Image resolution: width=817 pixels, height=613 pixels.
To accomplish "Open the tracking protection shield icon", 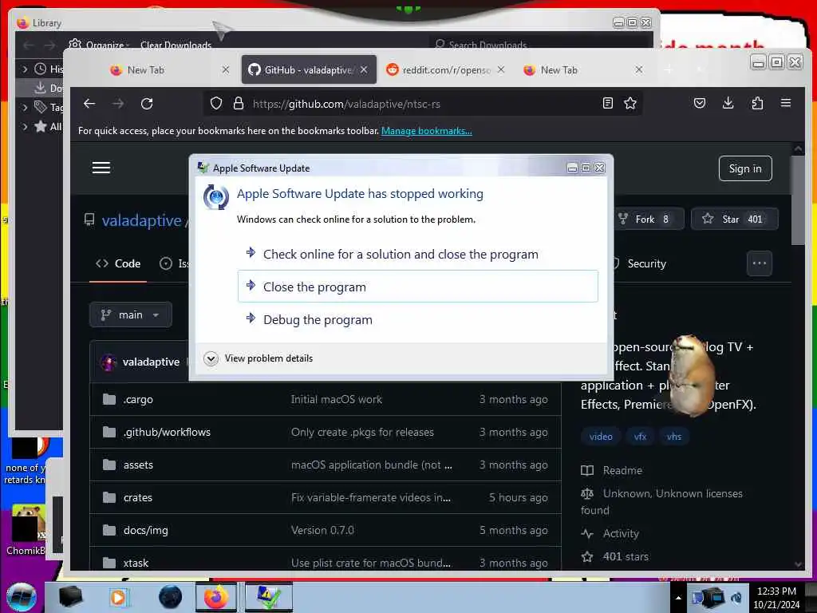I will pyautogui.click(x=216, y=104).
